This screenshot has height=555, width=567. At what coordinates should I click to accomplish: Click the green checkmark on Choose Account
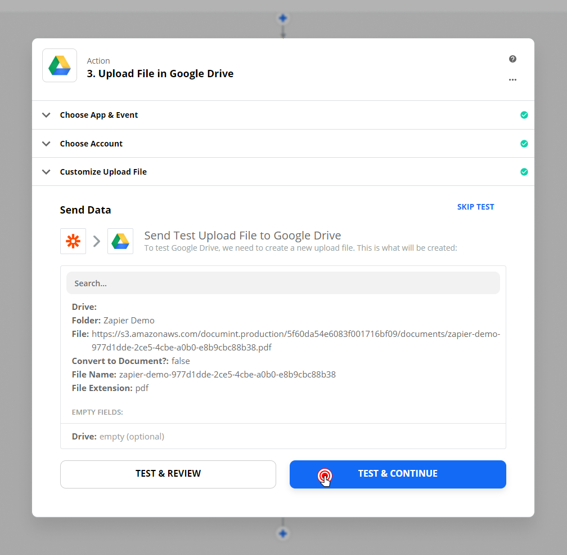point(524,144)
